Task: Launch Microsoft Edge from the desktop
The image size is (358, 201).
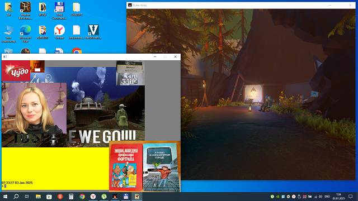Action: 25,33
